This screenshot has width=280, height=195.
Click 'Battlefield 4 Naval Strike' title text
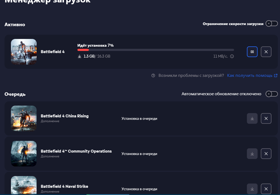(65, 186)
